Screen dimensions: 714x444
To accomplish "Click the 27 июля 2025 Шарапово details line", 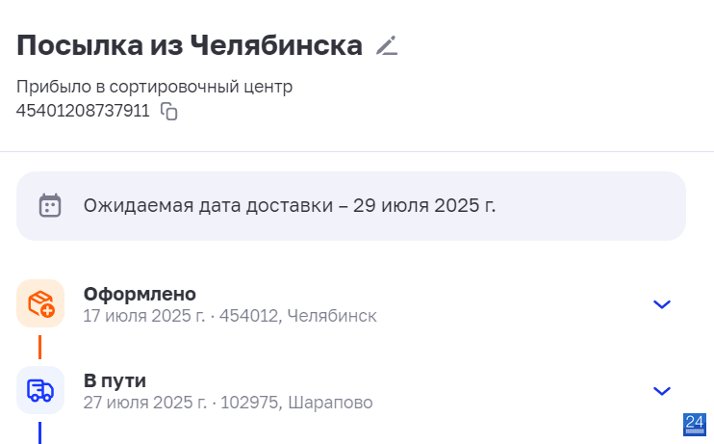I will (228, 403).
